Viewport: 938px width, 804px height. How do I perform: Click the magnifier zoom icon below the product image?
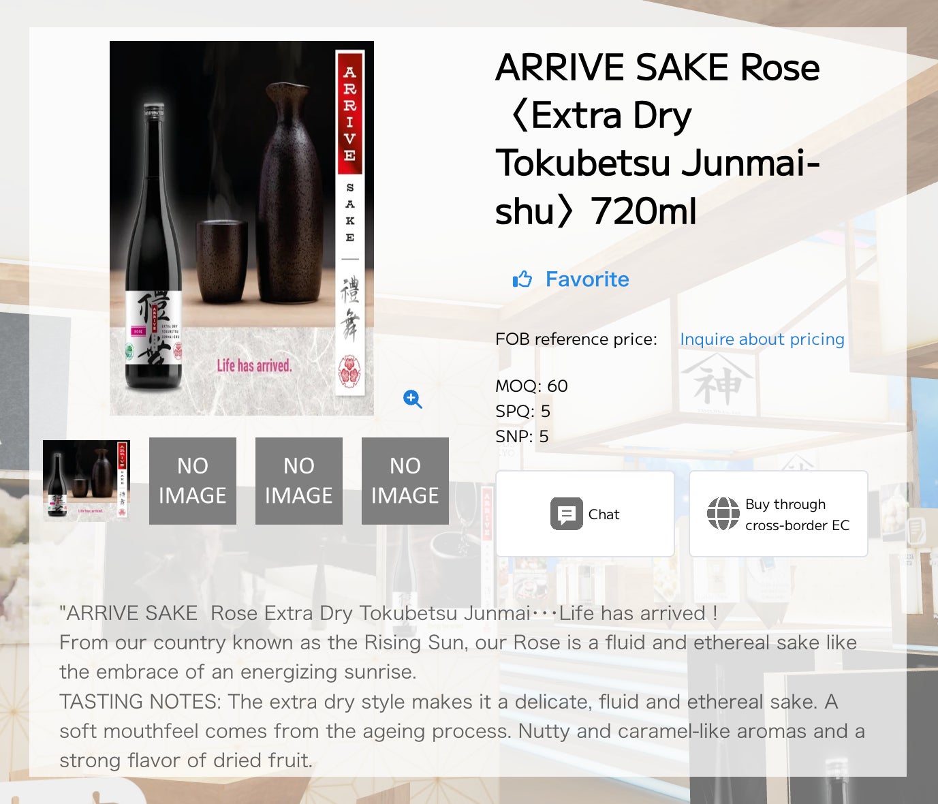coord(413,399)
